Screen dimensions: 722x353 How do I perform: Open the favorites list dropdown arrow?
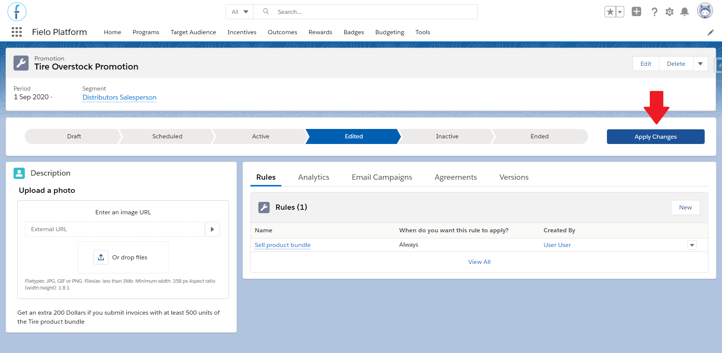tap(620, 12)
